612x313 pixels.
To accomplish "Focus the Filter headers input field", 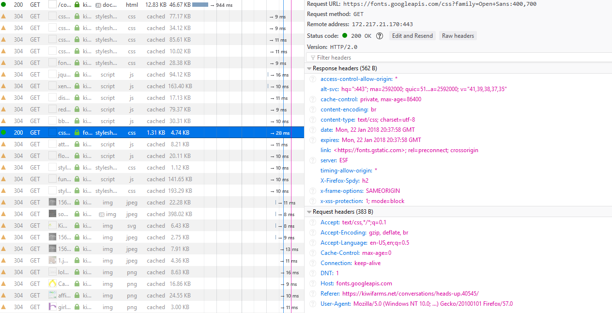I will click(x=459, y=58).
